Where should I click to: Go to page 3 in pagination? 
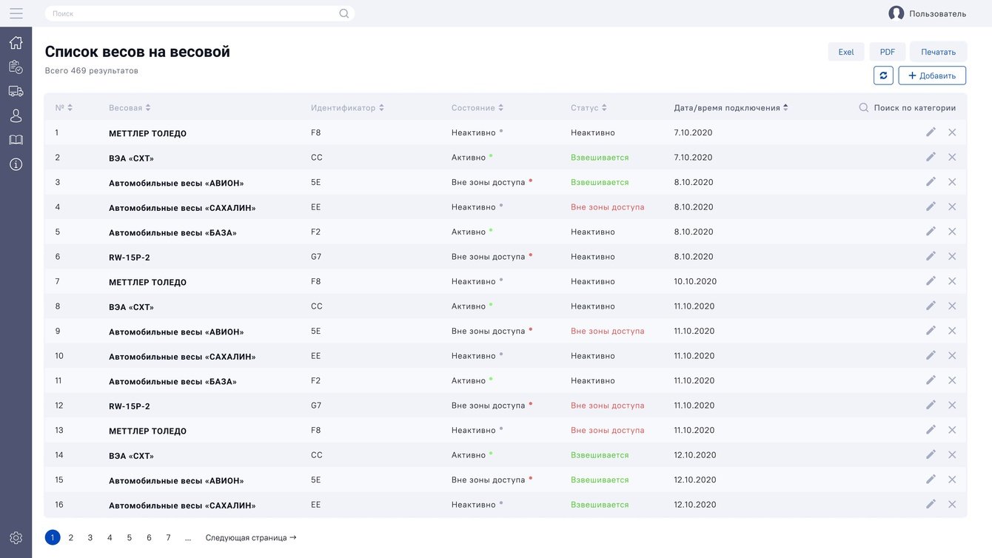[x=90, y=538]
